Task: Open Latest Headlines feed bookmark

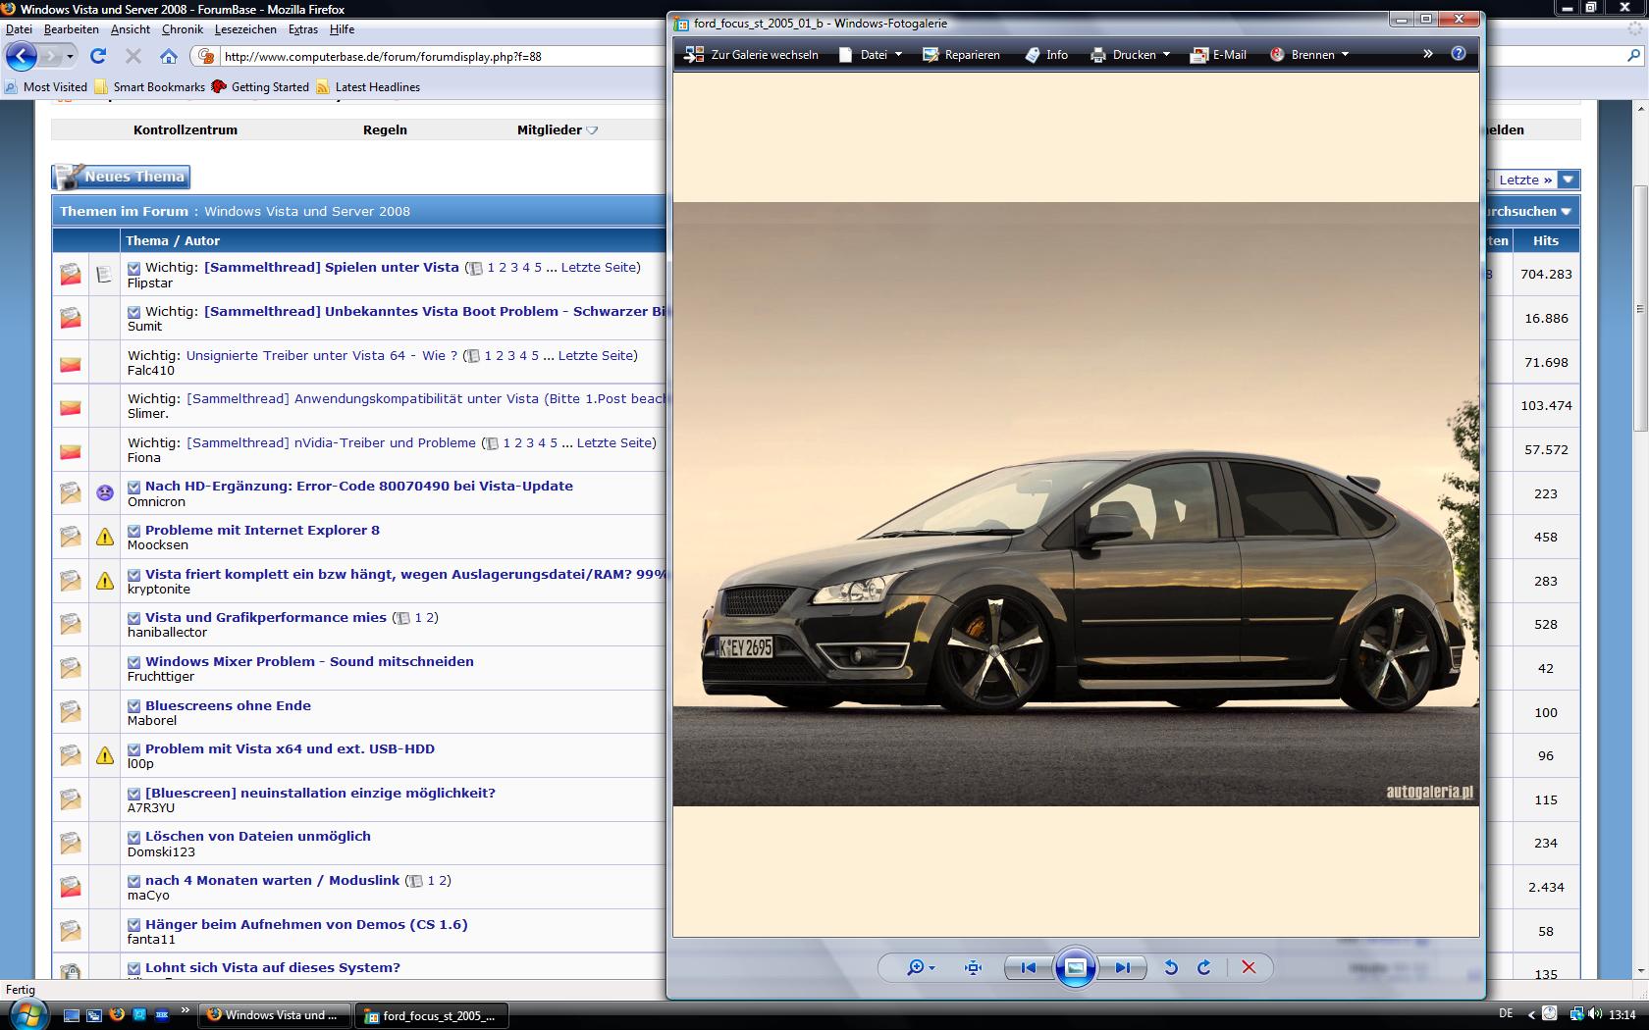Action: [368, 86]
